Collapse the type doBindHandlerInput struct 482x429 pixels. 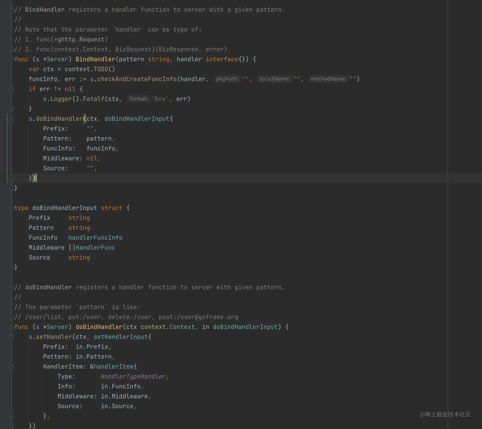point(11,208)
